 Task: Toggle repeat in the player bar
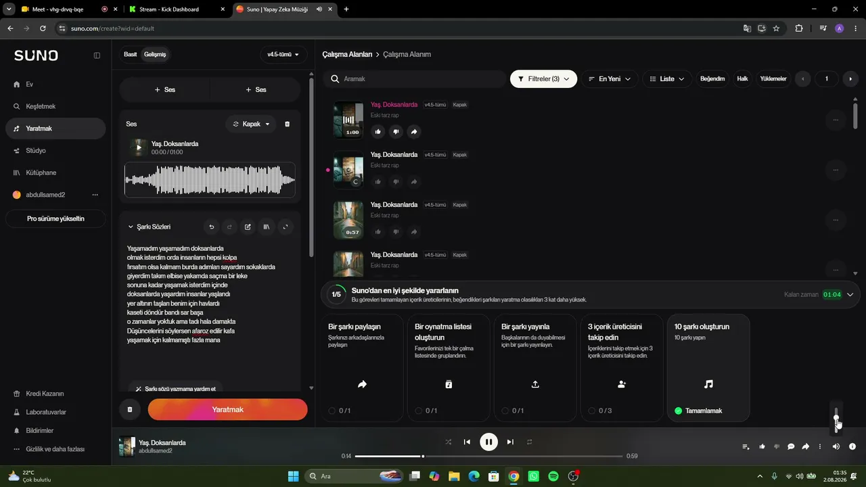click(529, 442)
